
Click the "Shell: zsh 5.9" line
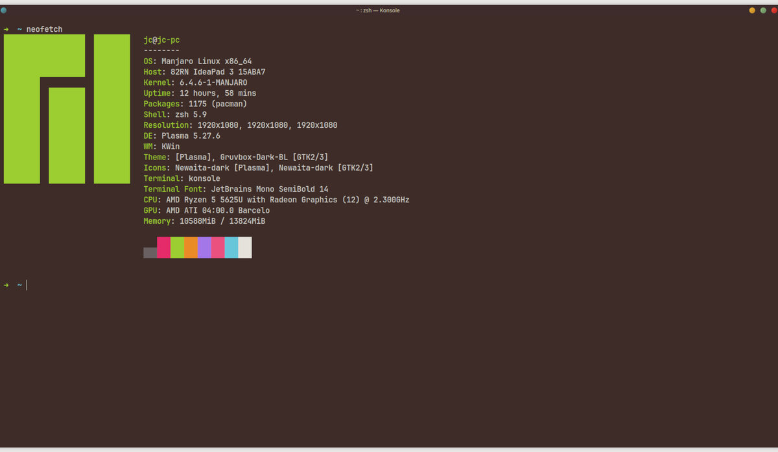pyautogui.click(x=175, y=115)
